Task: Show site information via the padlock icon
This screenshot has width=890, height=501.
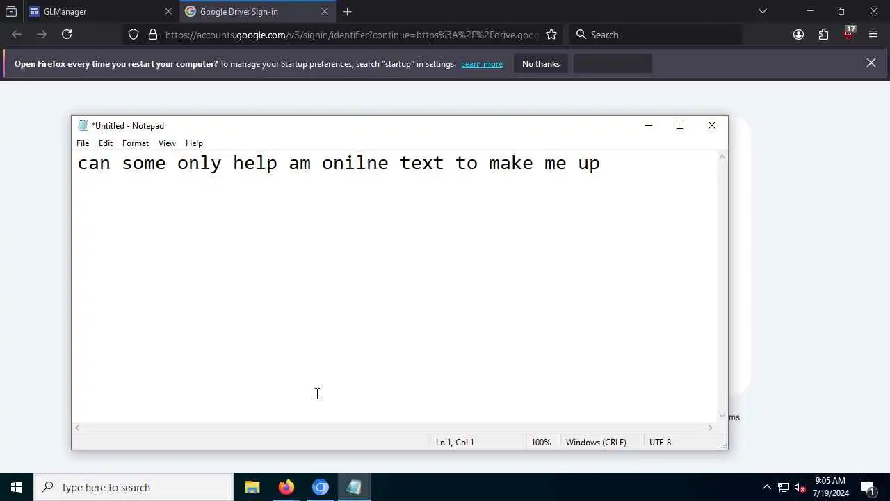Action: point(153,34)
